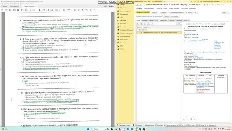The image size is (232, 131).
Task: Open the Windows Start button
Action: click(x=88, y=129)
